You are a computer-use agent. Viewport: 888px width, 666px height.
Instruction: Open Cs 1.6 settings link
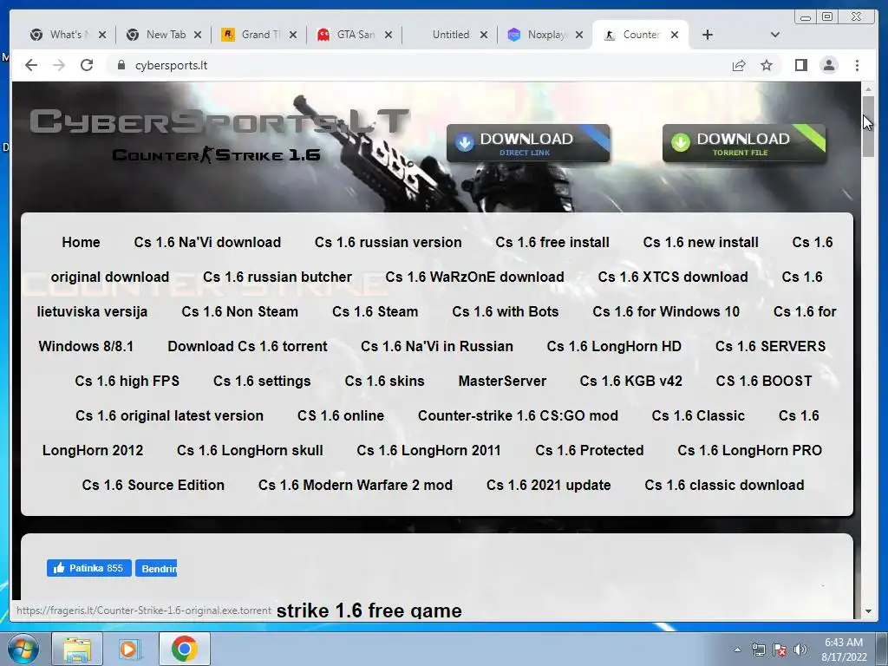pos(262,382)
